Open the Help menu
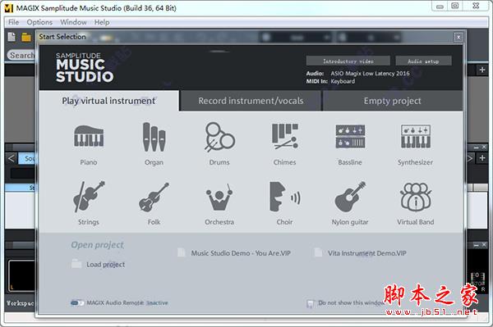493x327 pixels. 102,22
